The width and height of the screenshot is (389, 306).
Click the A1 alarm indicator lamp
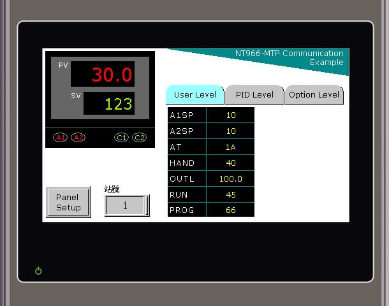point(61,137)
